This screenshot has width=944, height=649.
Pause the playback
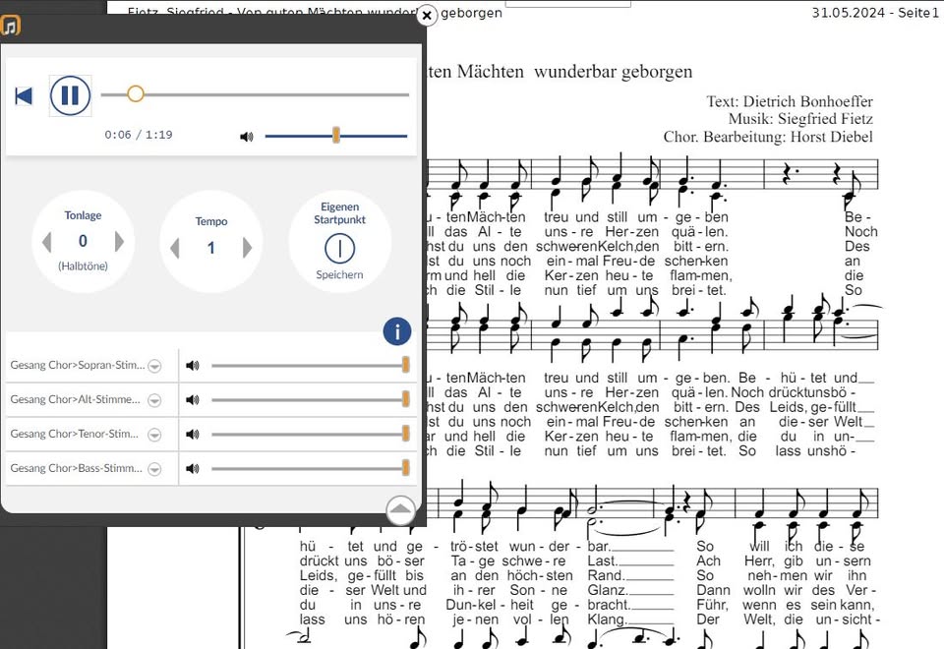[70, 95]
